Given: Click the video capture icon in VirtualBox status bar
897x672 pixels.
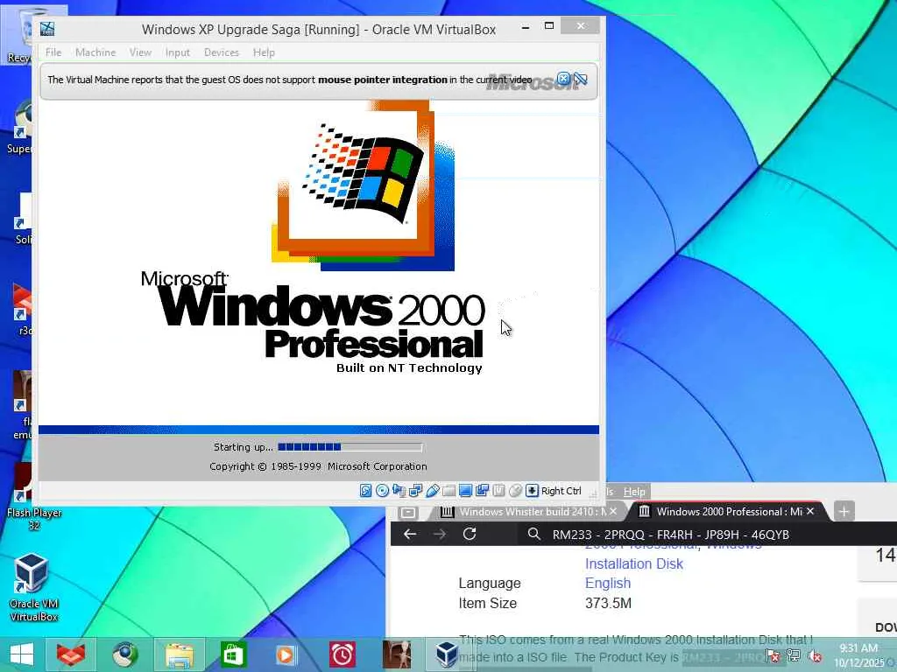Looking at the screenshot, I should [x=498, y=490].
